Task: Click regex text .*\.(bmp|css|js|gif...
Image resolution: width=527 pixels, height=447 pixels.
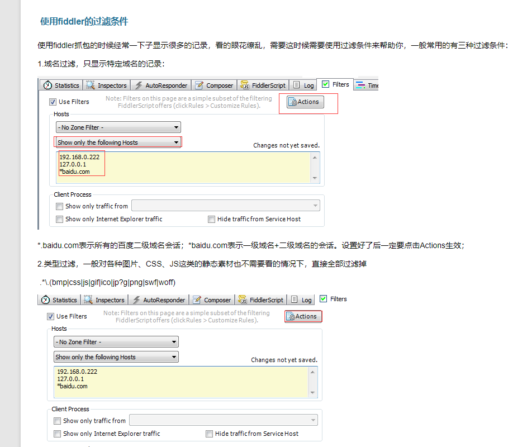Action: click(107, 282)
